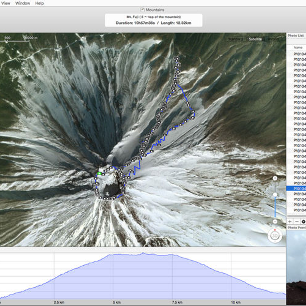Image resolution: width=306 pixels, height=306 pixels.
Task: Click the zoom out minus icon
Action: [x=275, y=221]
